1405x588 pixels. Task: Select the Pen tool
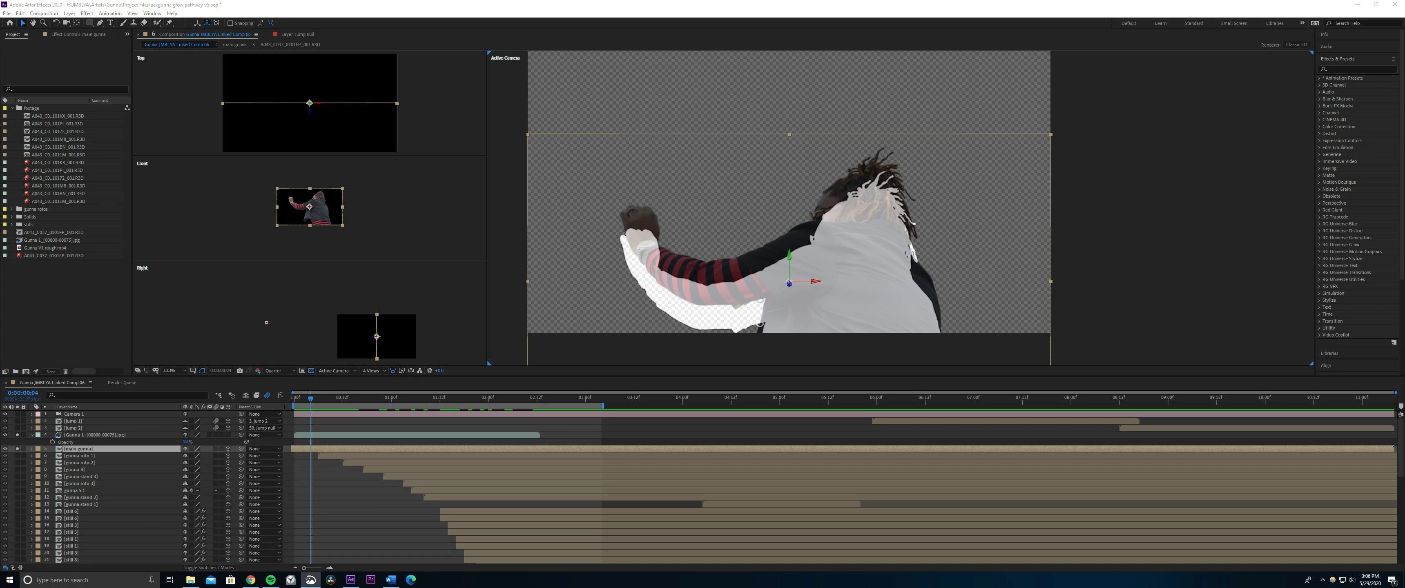pos(100,23)
